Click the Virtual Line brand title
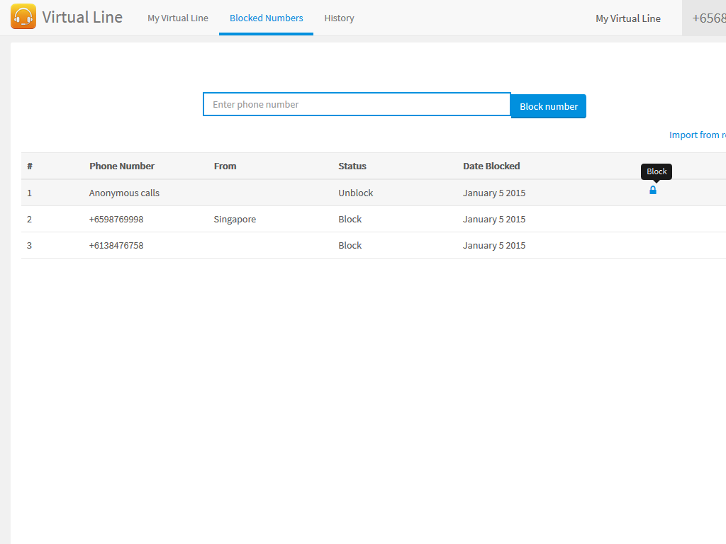Screen dimensions: 726x544 click(x=82, y=17)
